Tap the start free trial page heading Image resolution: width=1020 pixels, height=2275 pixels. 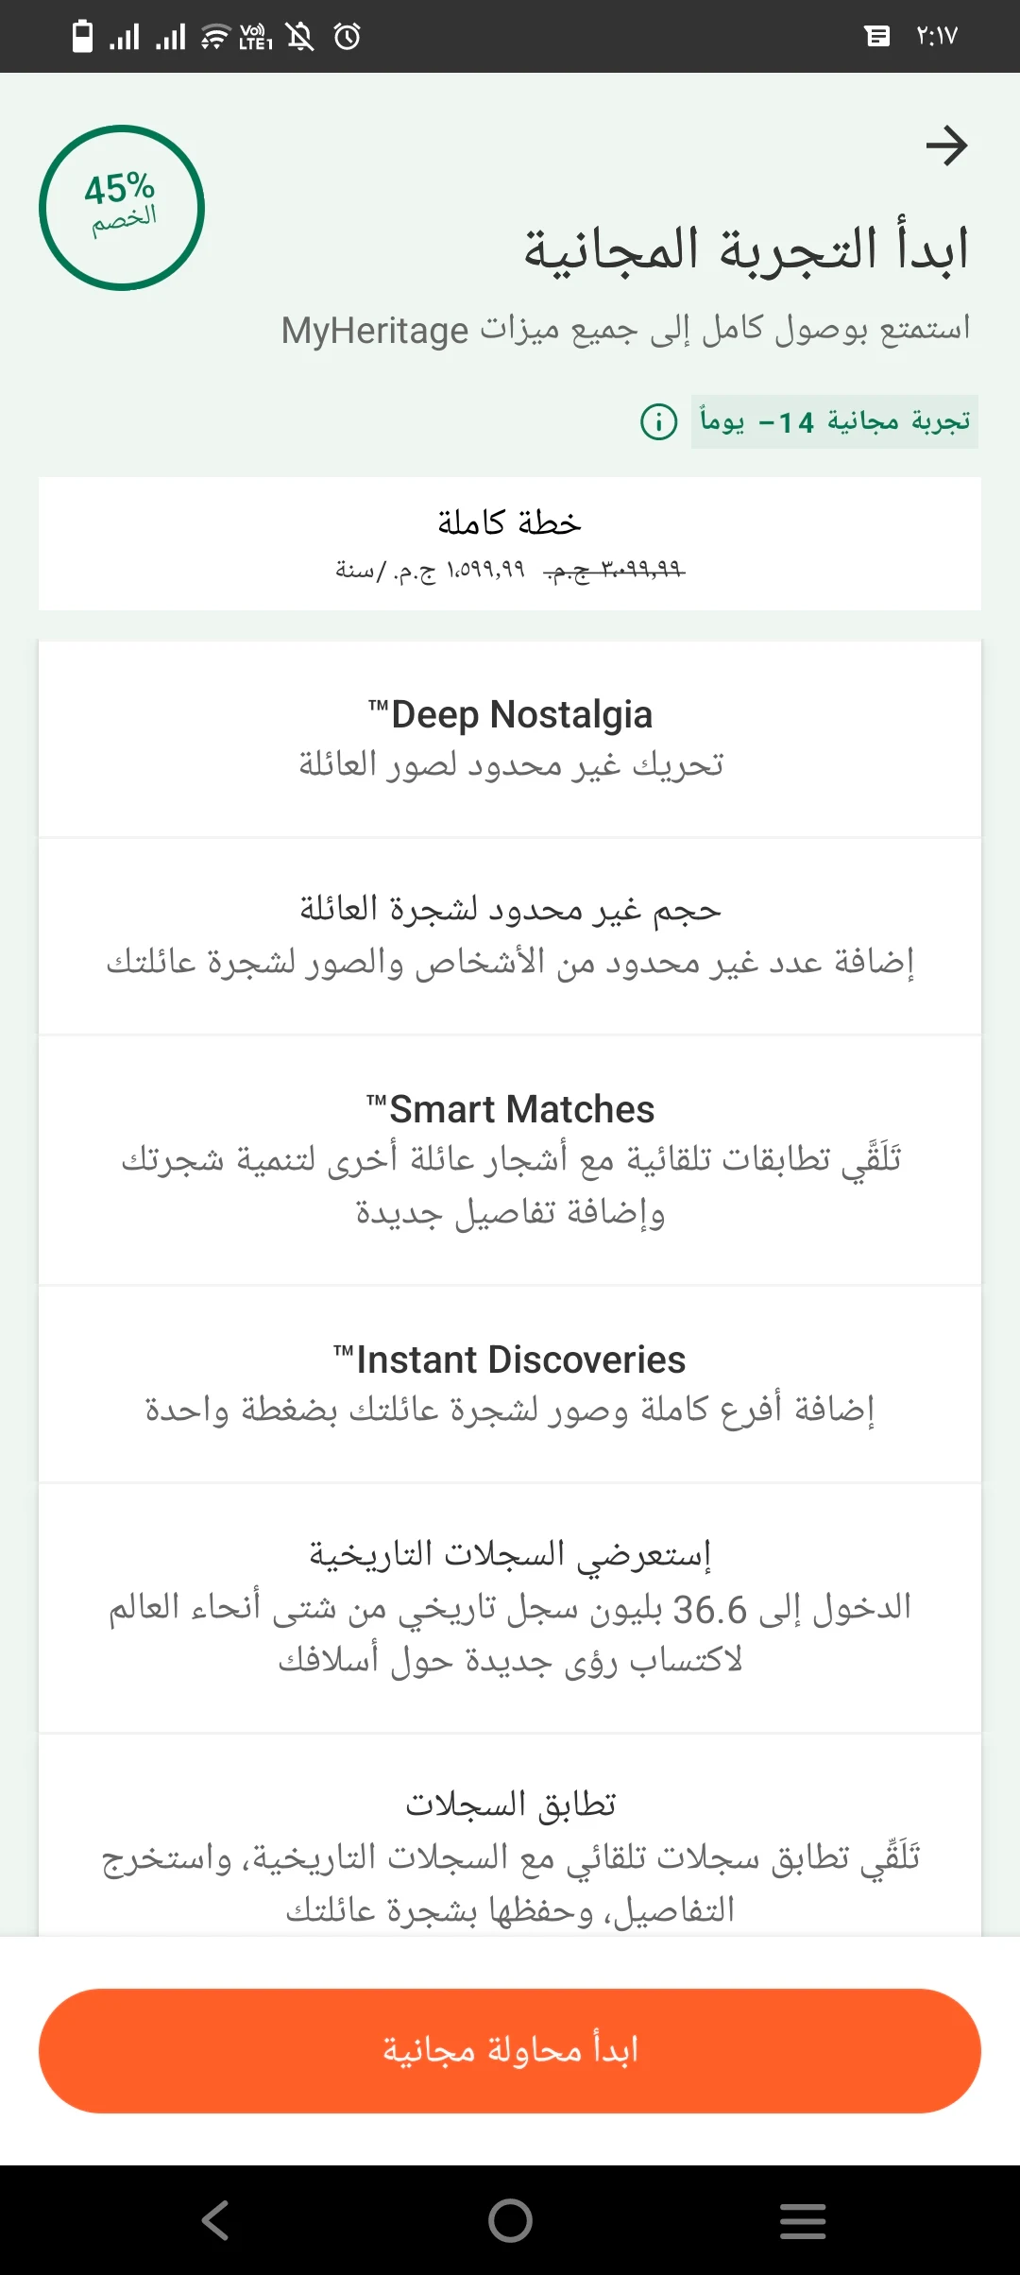coord(746,250)
